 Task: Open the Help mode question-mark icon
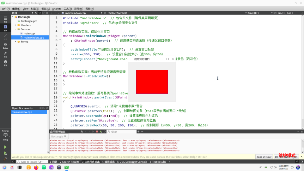5,63
